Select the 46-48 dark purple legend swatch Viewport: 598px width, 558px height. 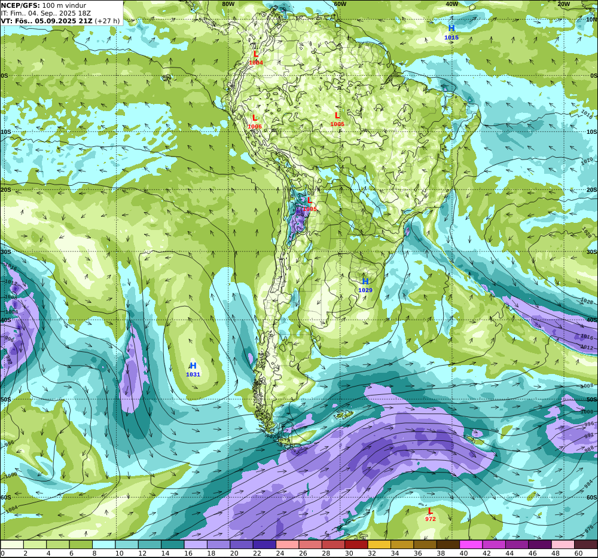[540, 544]
